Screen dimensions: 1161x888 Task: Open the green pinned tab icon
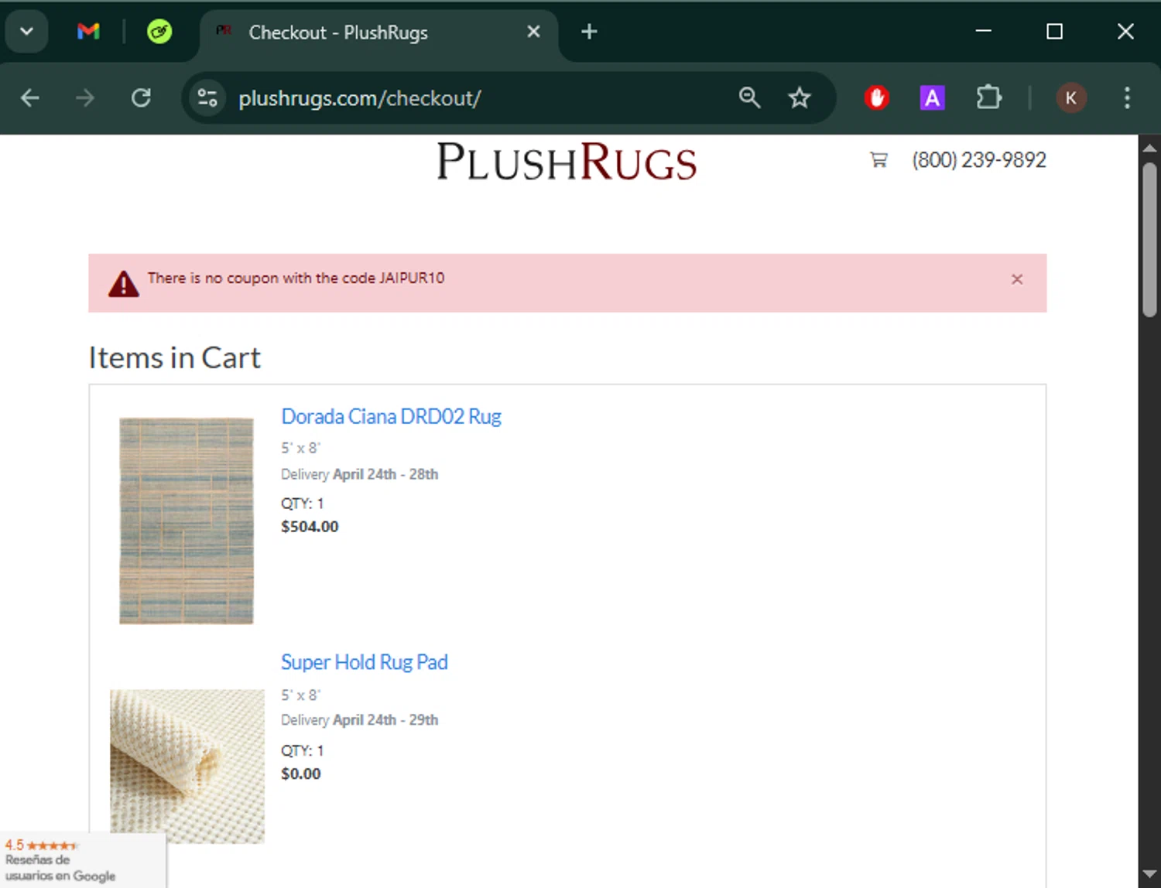point(159,32)
